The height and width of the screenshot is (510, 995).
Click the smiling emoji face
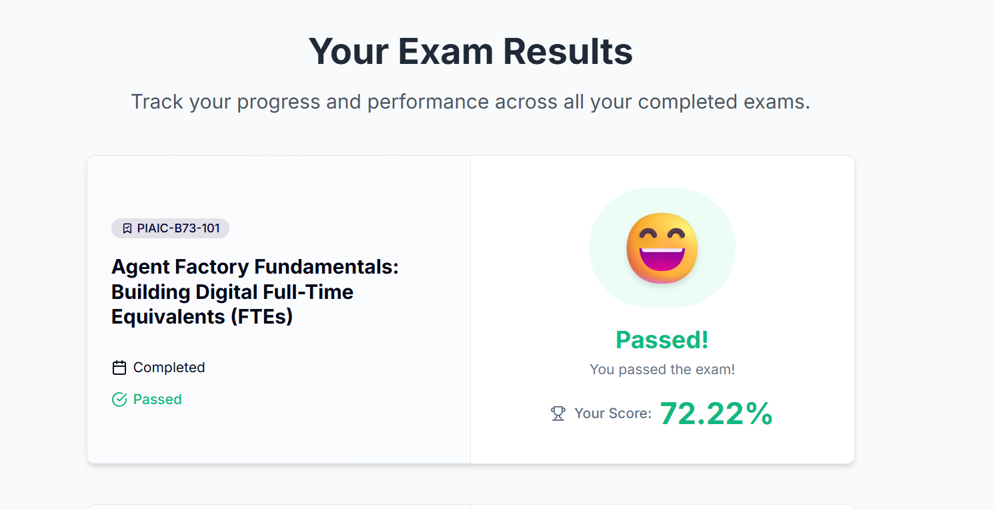[x=662, y=248]
